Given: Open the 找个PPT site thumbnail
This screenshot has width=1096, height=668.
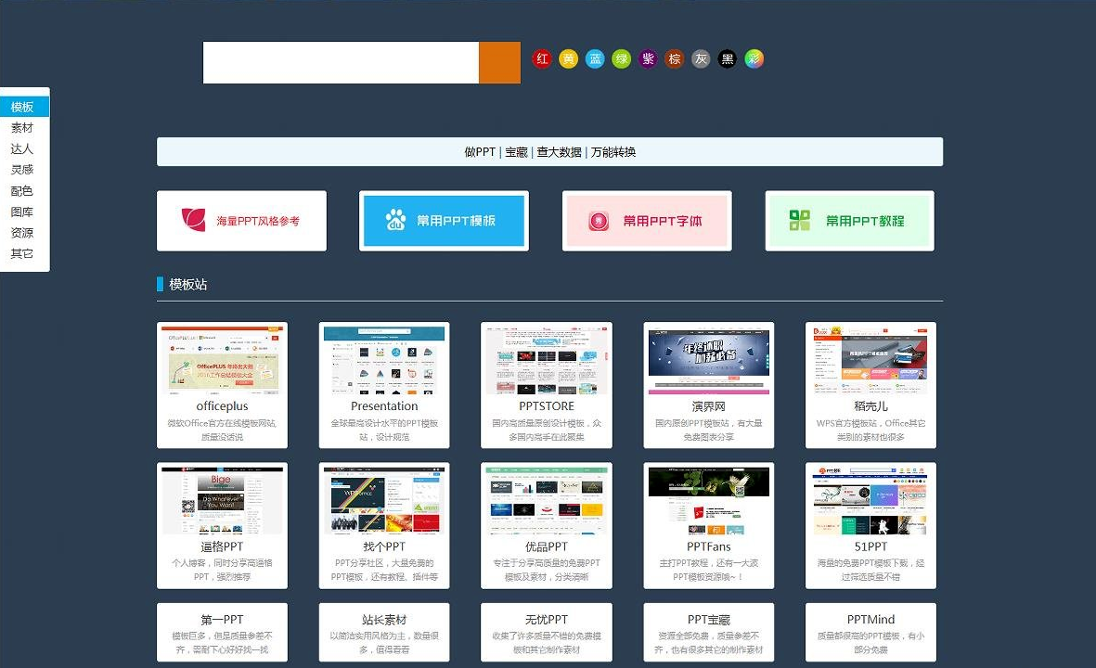Looking at the screenshot, I should (384, 500).
